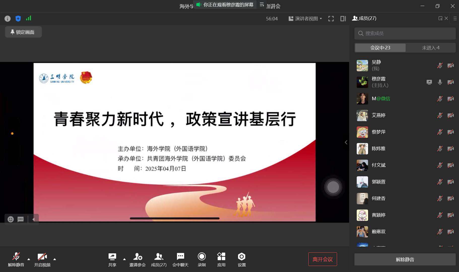The height and width of the screenshot is (272, 459).
Task: Open the share options arrow beside 共享
Action: tap(124, 259)
